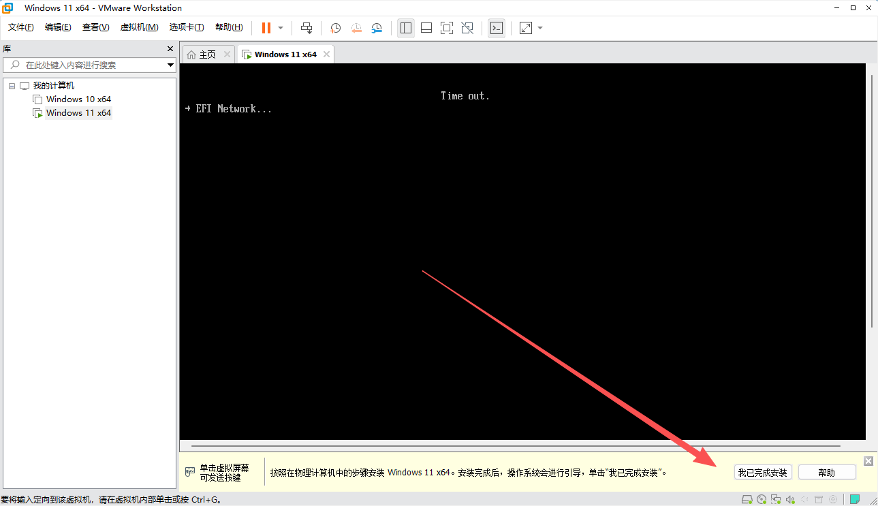Viewport: 878px width, 506px height.
Task: Maximize the VMware Workstation window
Action: pyautogui.click(x=853, y=8)
